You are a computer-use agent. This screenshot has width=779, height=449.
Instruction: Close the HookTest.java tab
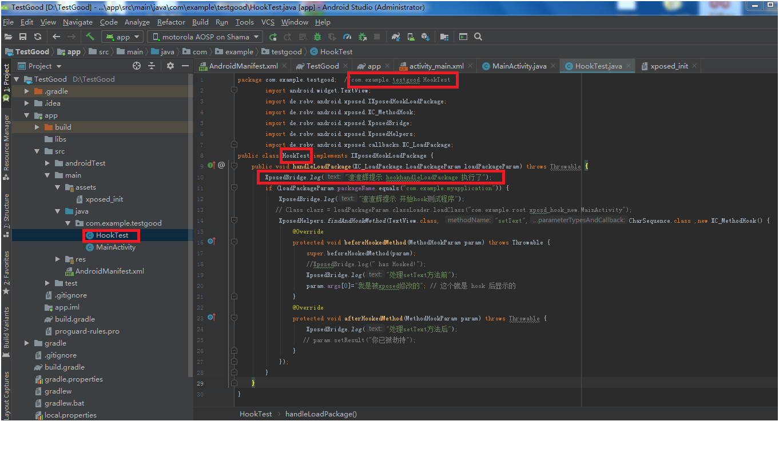pyautogui.click(x=629, y=66)
